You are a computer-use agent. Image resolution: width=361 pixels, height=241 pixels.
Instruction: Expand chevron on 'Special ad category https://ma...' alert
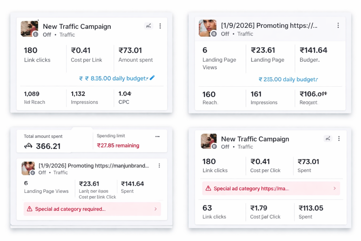[x=335, y=188]
